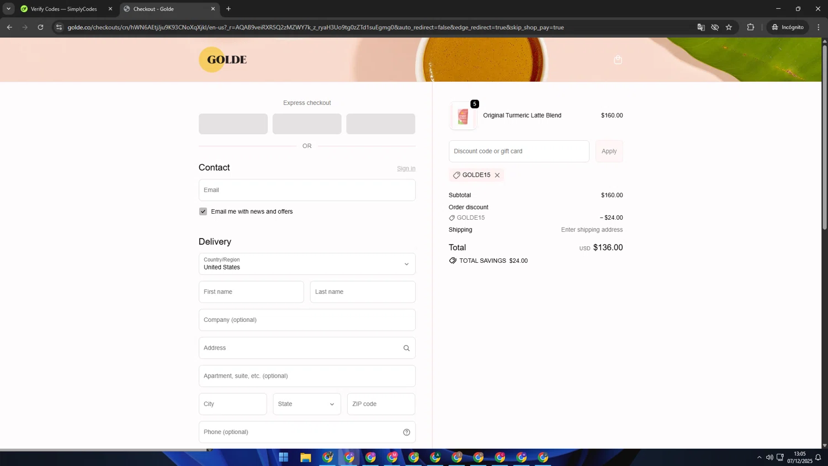Click the Discount code or gift card field
Image resolution: width=828 pixels, height=466 pixels.
click(x=519, y=151)
